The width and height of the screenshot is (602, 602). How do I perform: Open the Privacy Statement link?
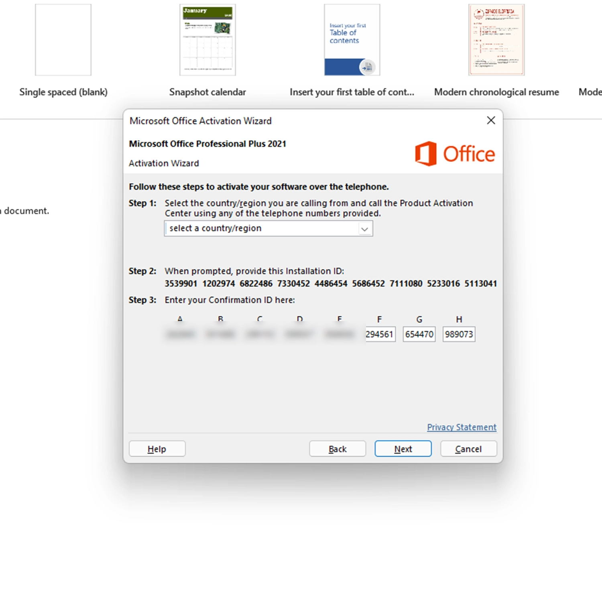462,427
